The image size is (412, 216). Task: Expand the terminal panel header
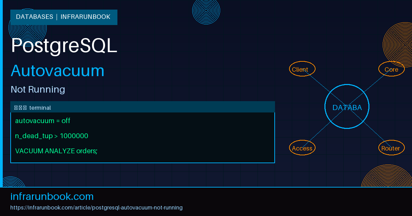tap(142, 107)
